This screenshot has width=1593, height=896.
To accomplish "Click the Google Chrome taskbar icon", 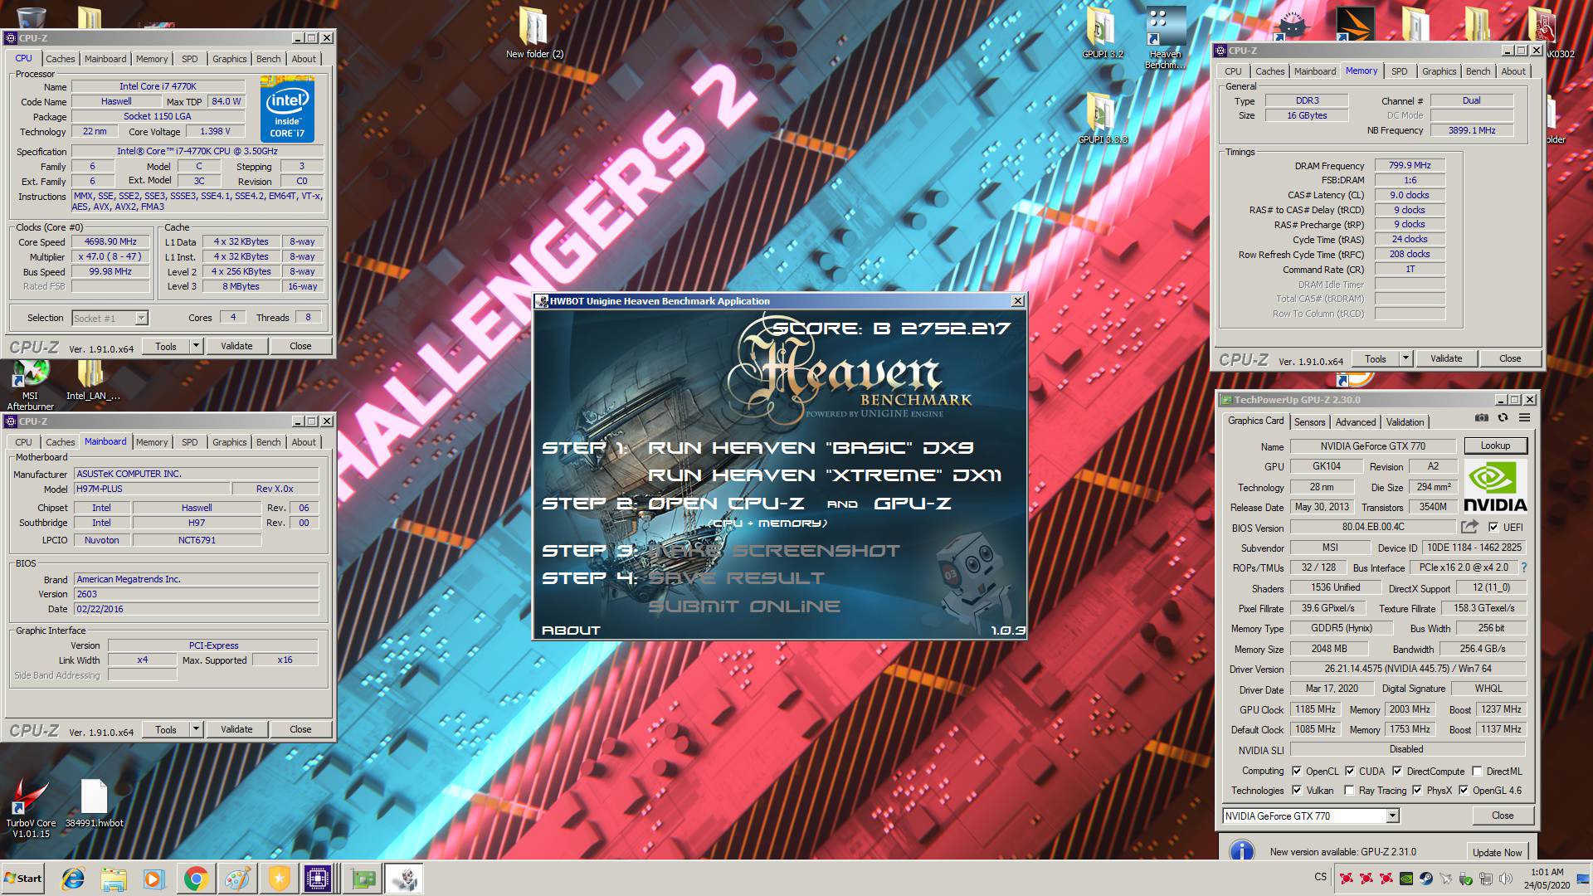I will pos(196,879).
